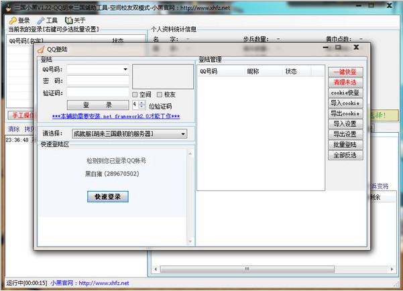The image size is (403, 291).
Task: Click the 检测到您已登录QQ帐号 text
Action: [x=116, y=161]
